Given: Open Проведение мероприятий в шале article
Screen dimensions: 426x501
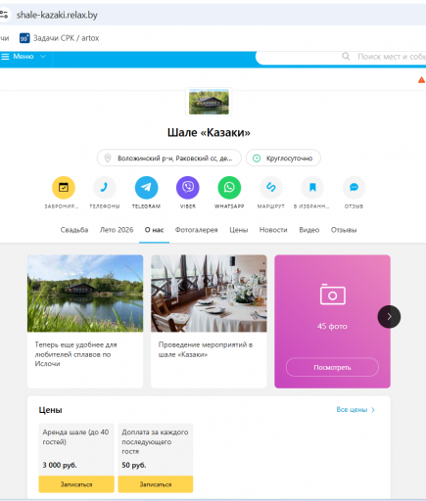Looking at the screenshot, I should click(206, 349).
